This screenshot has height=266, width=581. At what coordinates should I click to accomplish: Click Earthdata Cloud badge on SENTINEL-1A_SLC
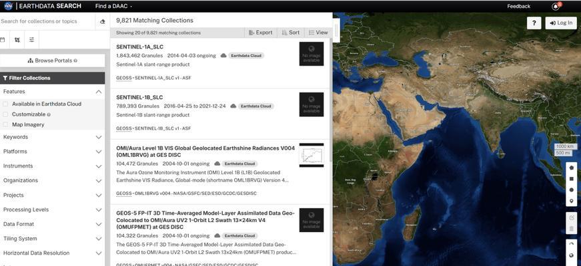[246, 56]
